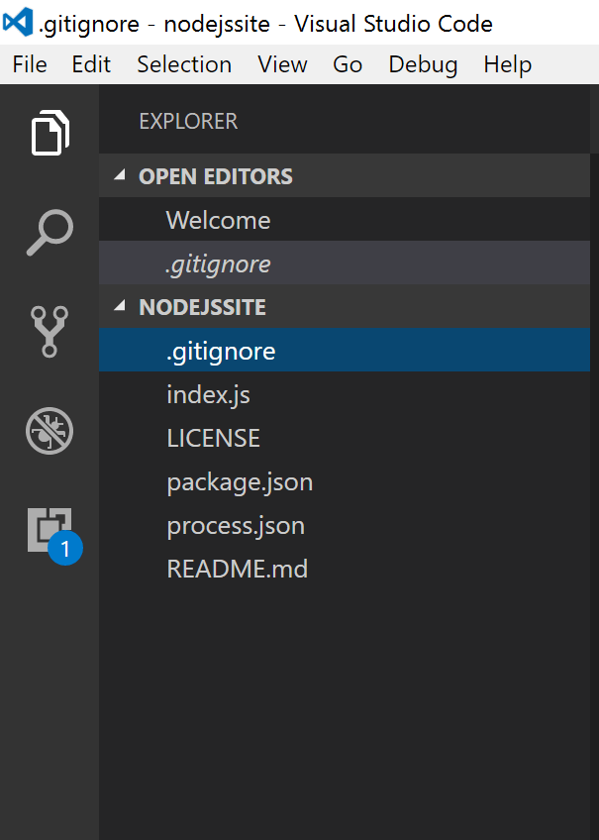599x840 pixels.
Task: Open the Search view magnifier icon
Action: (x=50, y=232)
